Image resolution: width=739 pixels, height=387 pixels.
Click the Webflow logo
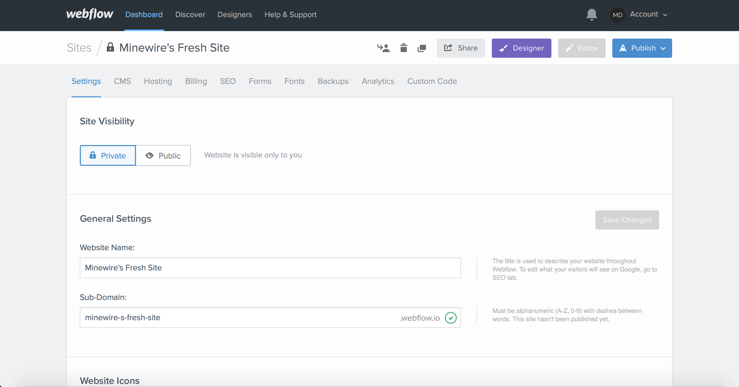[x=89, y=14]
